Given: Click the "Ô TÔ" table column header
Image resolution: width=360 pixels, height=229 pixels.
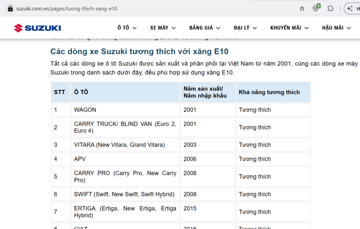Looking at the screenshot, I should pos(125,92).
